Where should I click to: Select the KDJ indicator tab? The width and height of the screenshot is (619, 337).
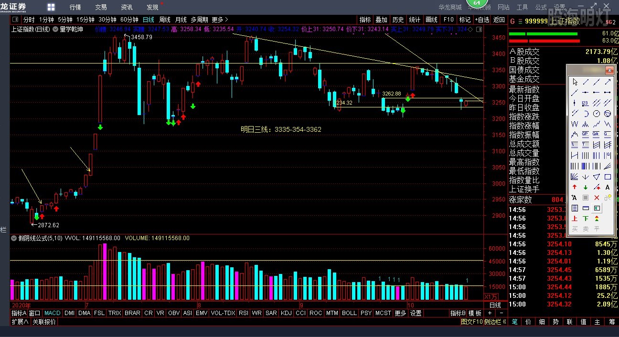pyautogui.click(x=286, y=313)
